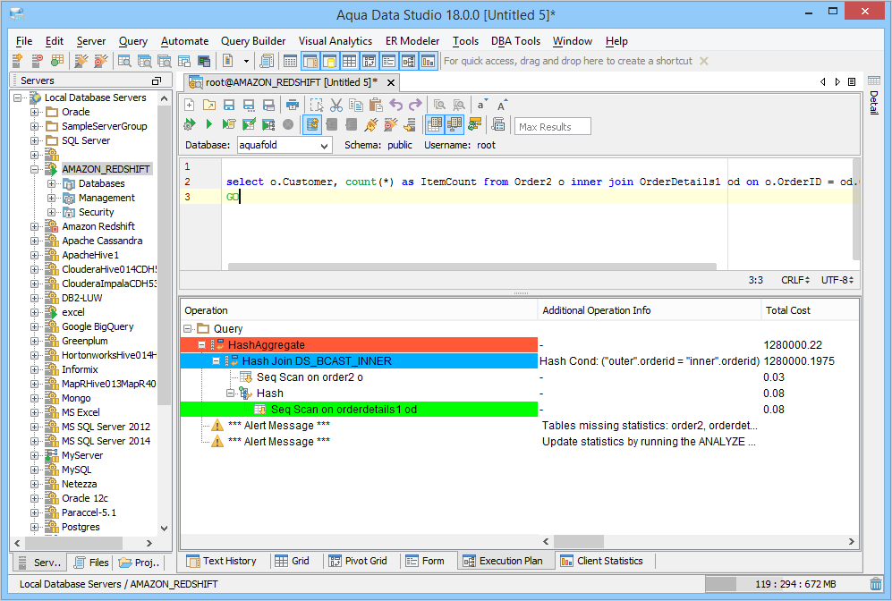Click the green Execute play icon
Screen dimensions: 892x601
pyautogui.click(x=208, y=124)
